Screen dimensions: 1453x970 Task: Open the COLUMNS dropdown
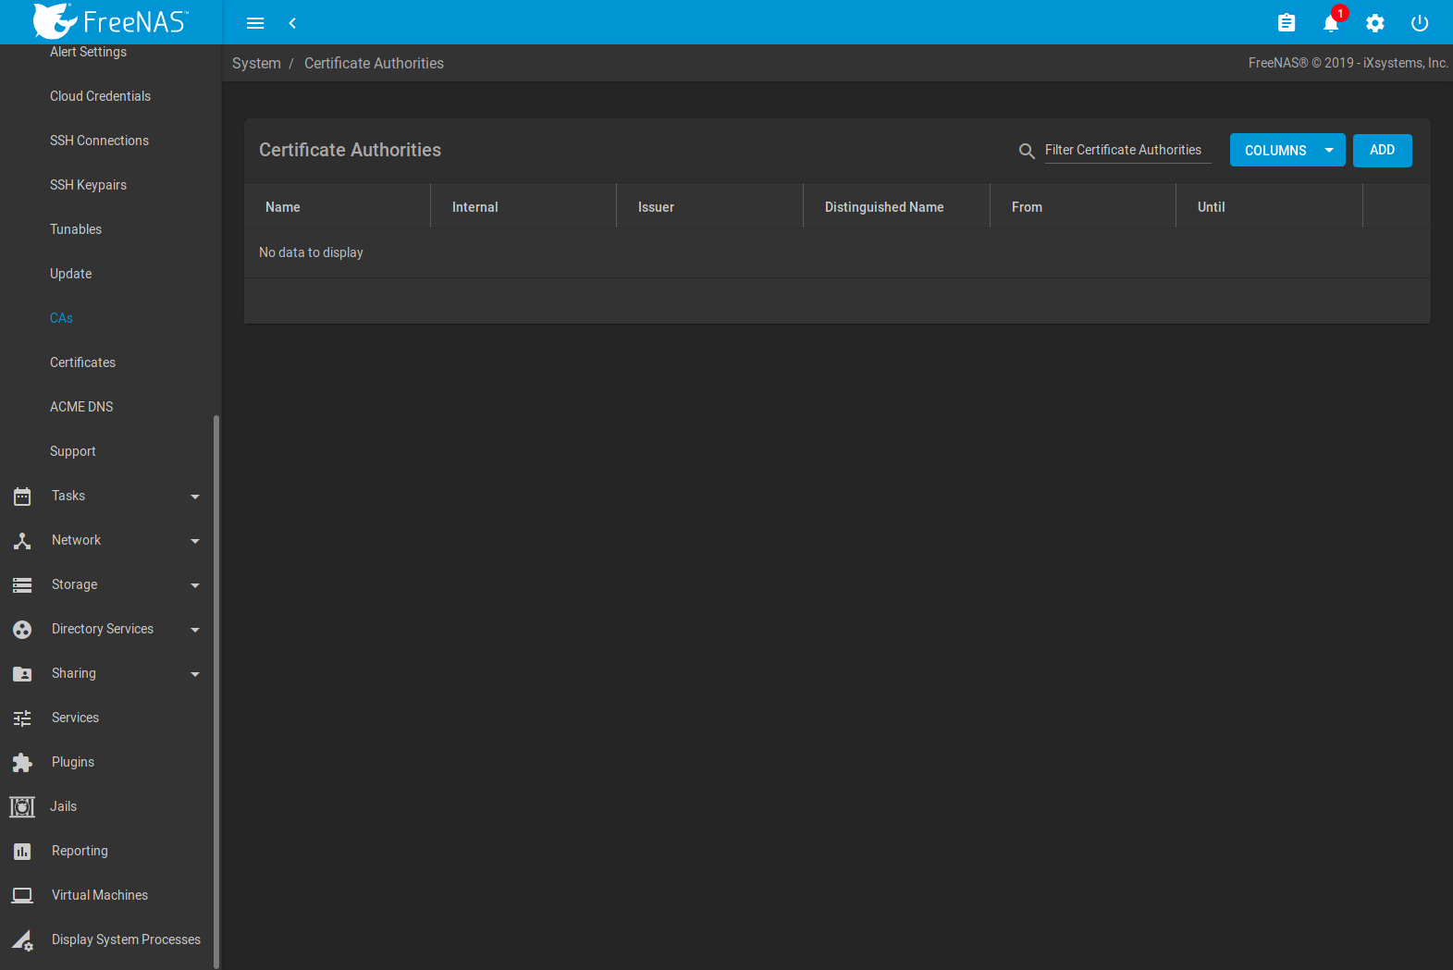(1287, 151)
